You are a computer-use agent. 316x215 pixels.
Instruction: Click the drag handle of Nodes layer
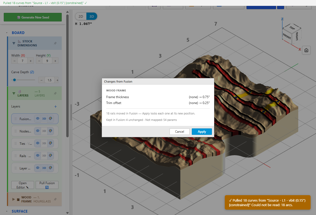[x=16, y=131]
